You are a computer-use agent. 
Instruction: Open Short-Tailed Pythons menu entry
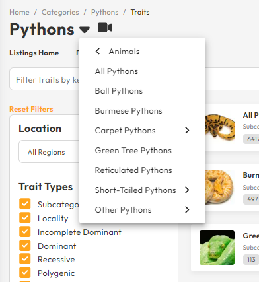[x=135, y=190]
